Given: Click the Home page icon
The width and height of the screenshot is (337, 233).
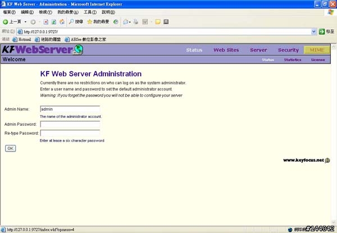Looking at the screenshot, I should [62, 22].
